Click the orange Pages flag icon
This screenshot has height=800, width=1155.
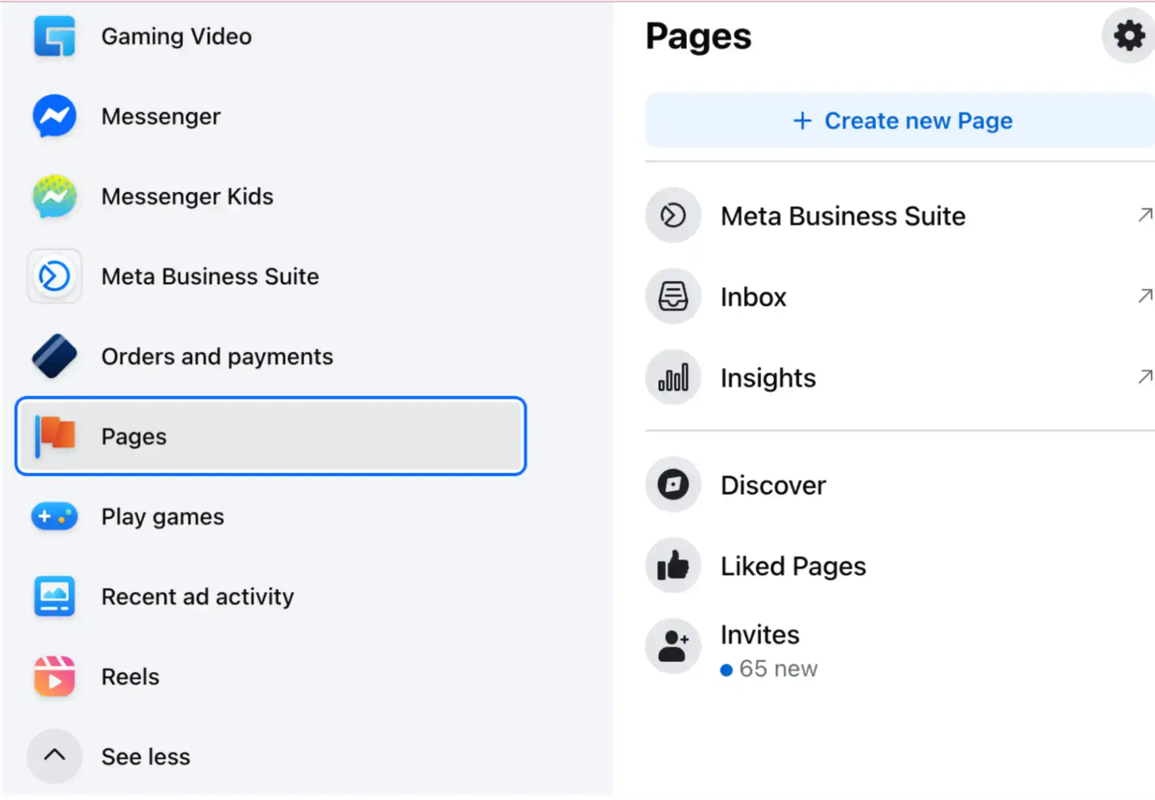(x=54, y=436)
